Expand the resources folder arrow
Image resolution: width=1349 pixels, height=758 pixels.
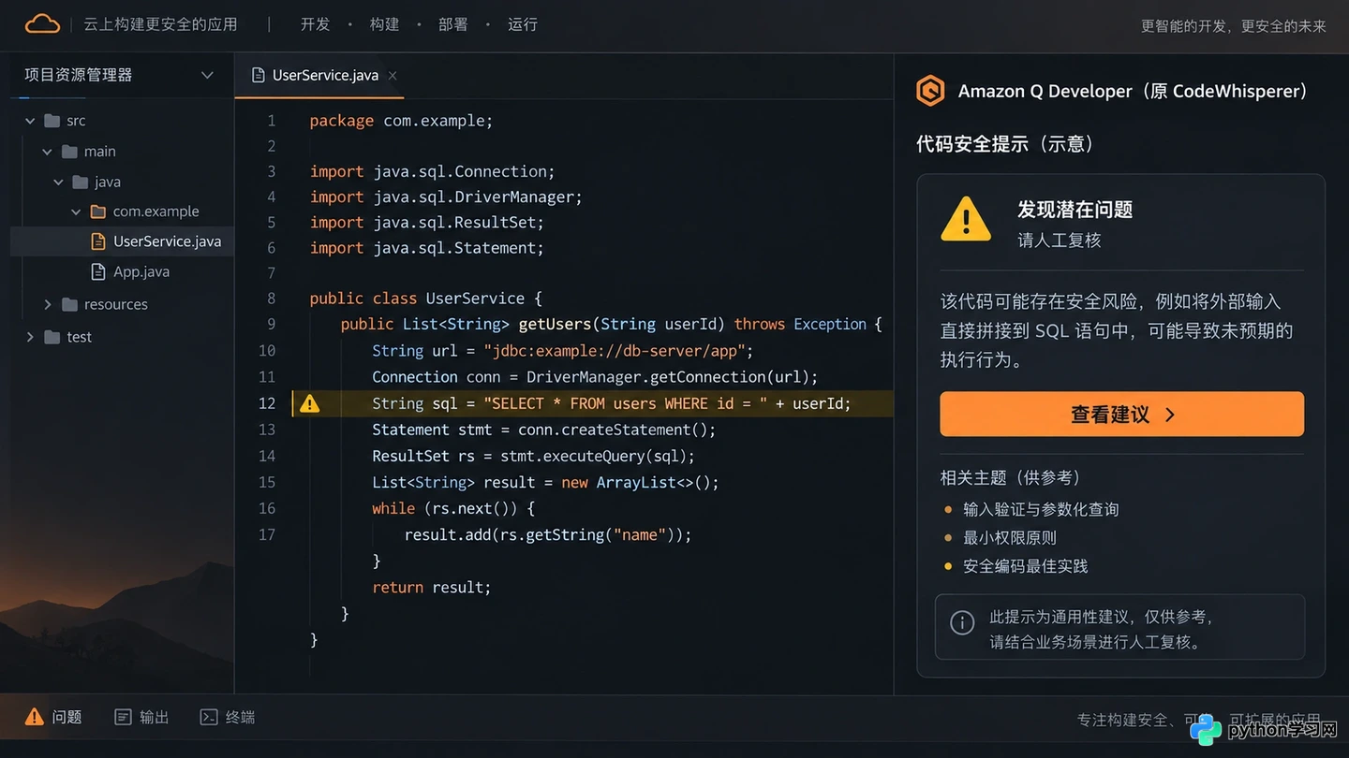click(47, 304)
